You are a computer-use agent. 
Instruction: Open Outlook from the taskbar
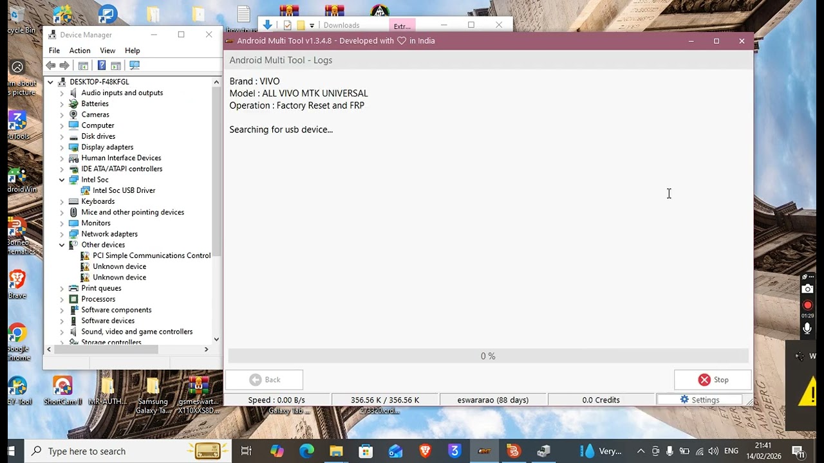pos(395,451)
